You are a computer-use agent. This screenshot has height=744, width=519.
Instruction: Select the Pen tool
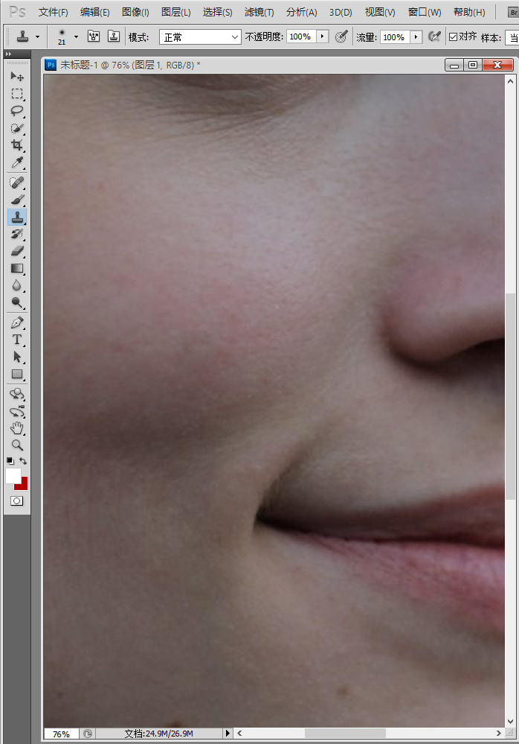[x=17, y=322]
